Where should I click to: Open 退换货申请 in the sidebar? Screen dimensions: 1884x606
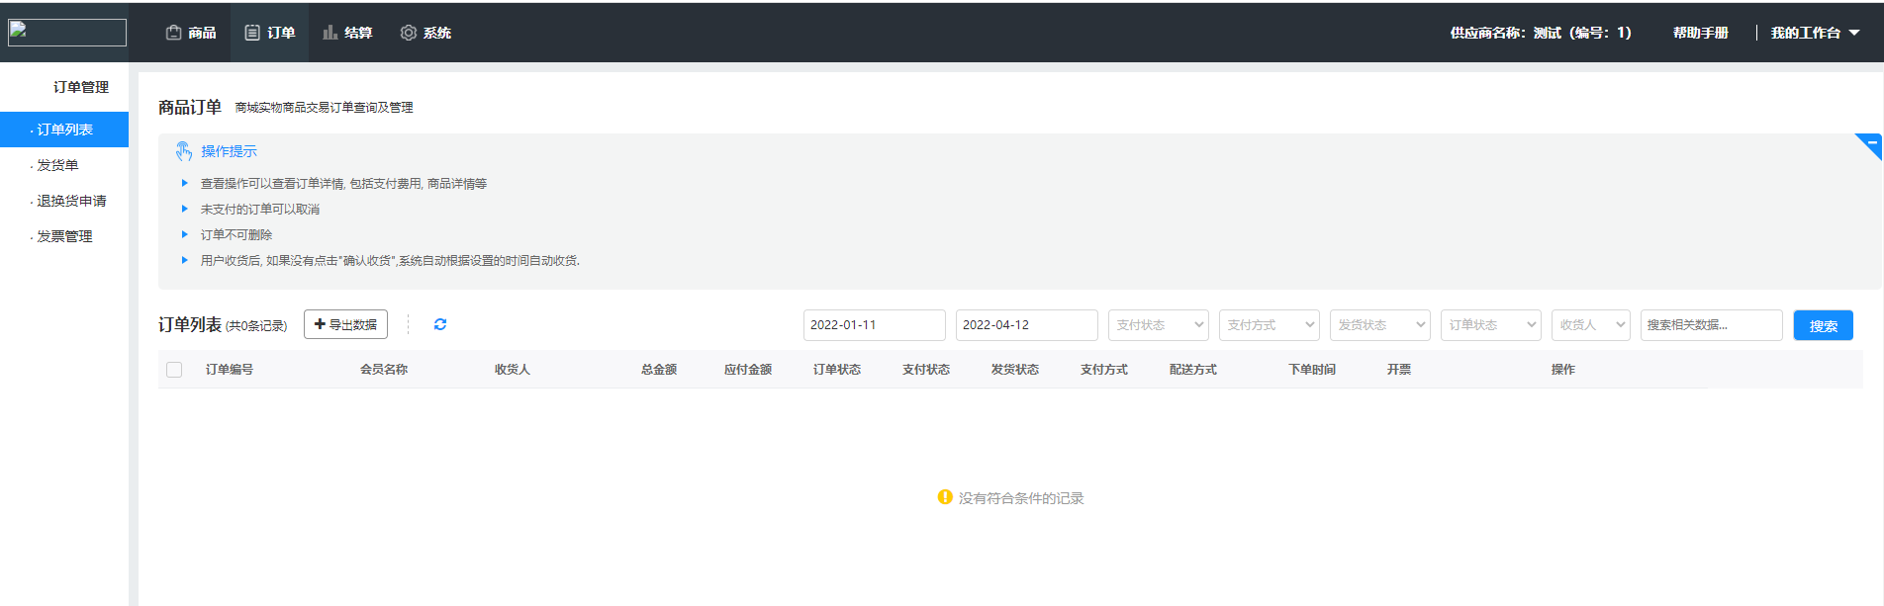tap(71, 201)
